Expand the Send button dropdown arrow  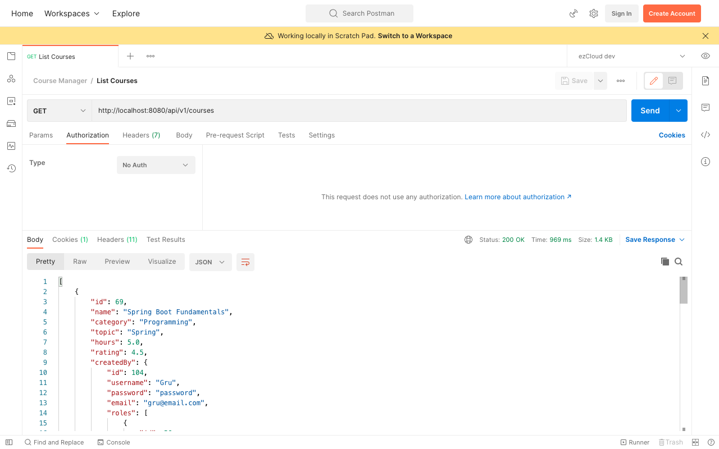(x=679, y=111)
